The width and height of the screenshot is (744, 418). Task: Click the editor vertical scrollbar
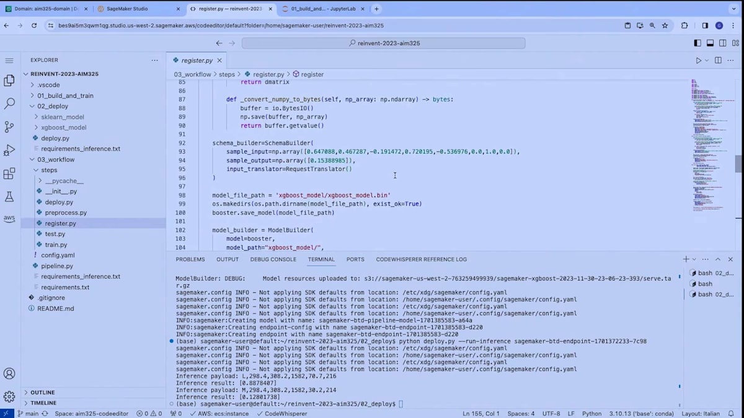coord(738,164)
